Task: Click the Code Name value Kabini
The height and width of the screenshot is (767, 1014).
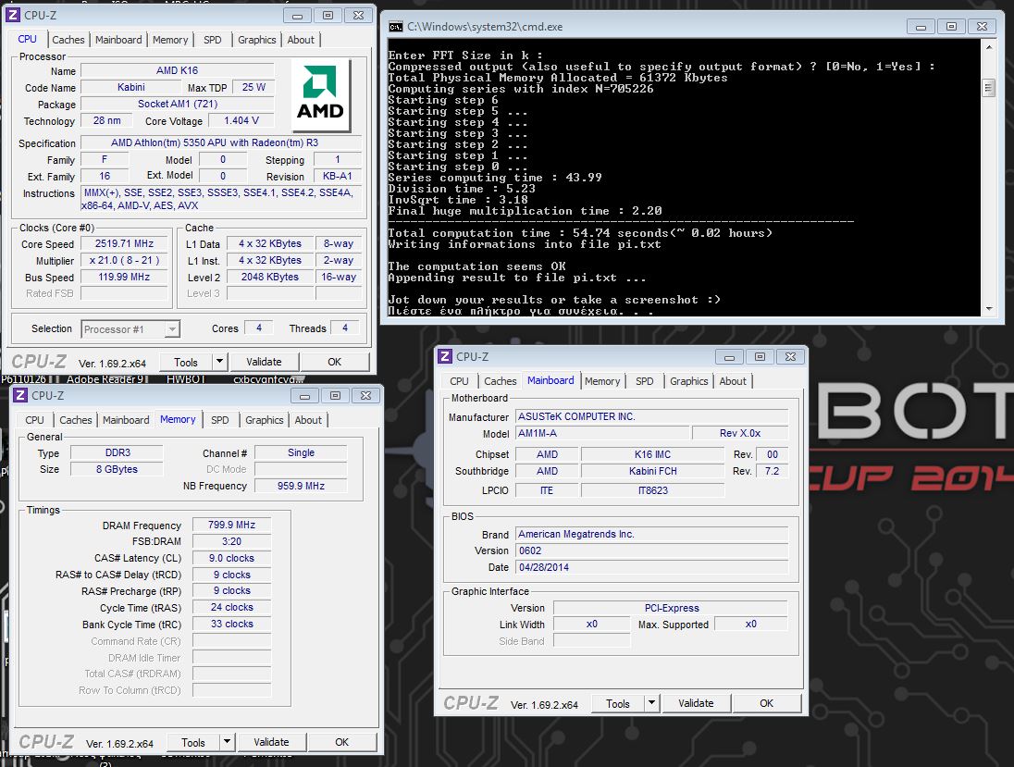Action: coord(131,87)
